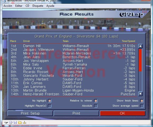Select driver Jacques Villeneuve
Image resolution: width=153 pixels, height=127 pixels.
coord(39,49)
